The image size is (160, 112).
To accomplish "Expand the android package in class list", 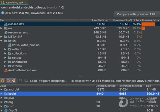I will (1, 89).
